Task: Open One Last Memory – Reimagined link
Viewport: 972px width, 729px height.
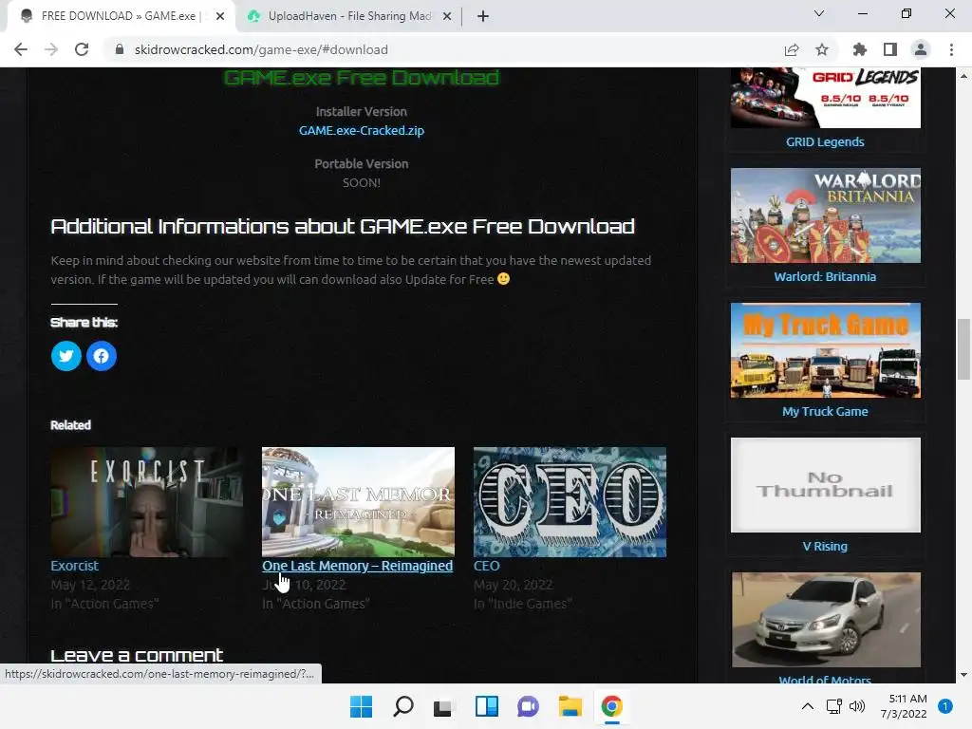Action: pyautogui.click(x=357, y=566)
